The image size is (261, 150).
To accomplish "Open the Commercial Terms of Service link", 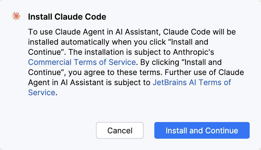I will (x=82, y=62).
